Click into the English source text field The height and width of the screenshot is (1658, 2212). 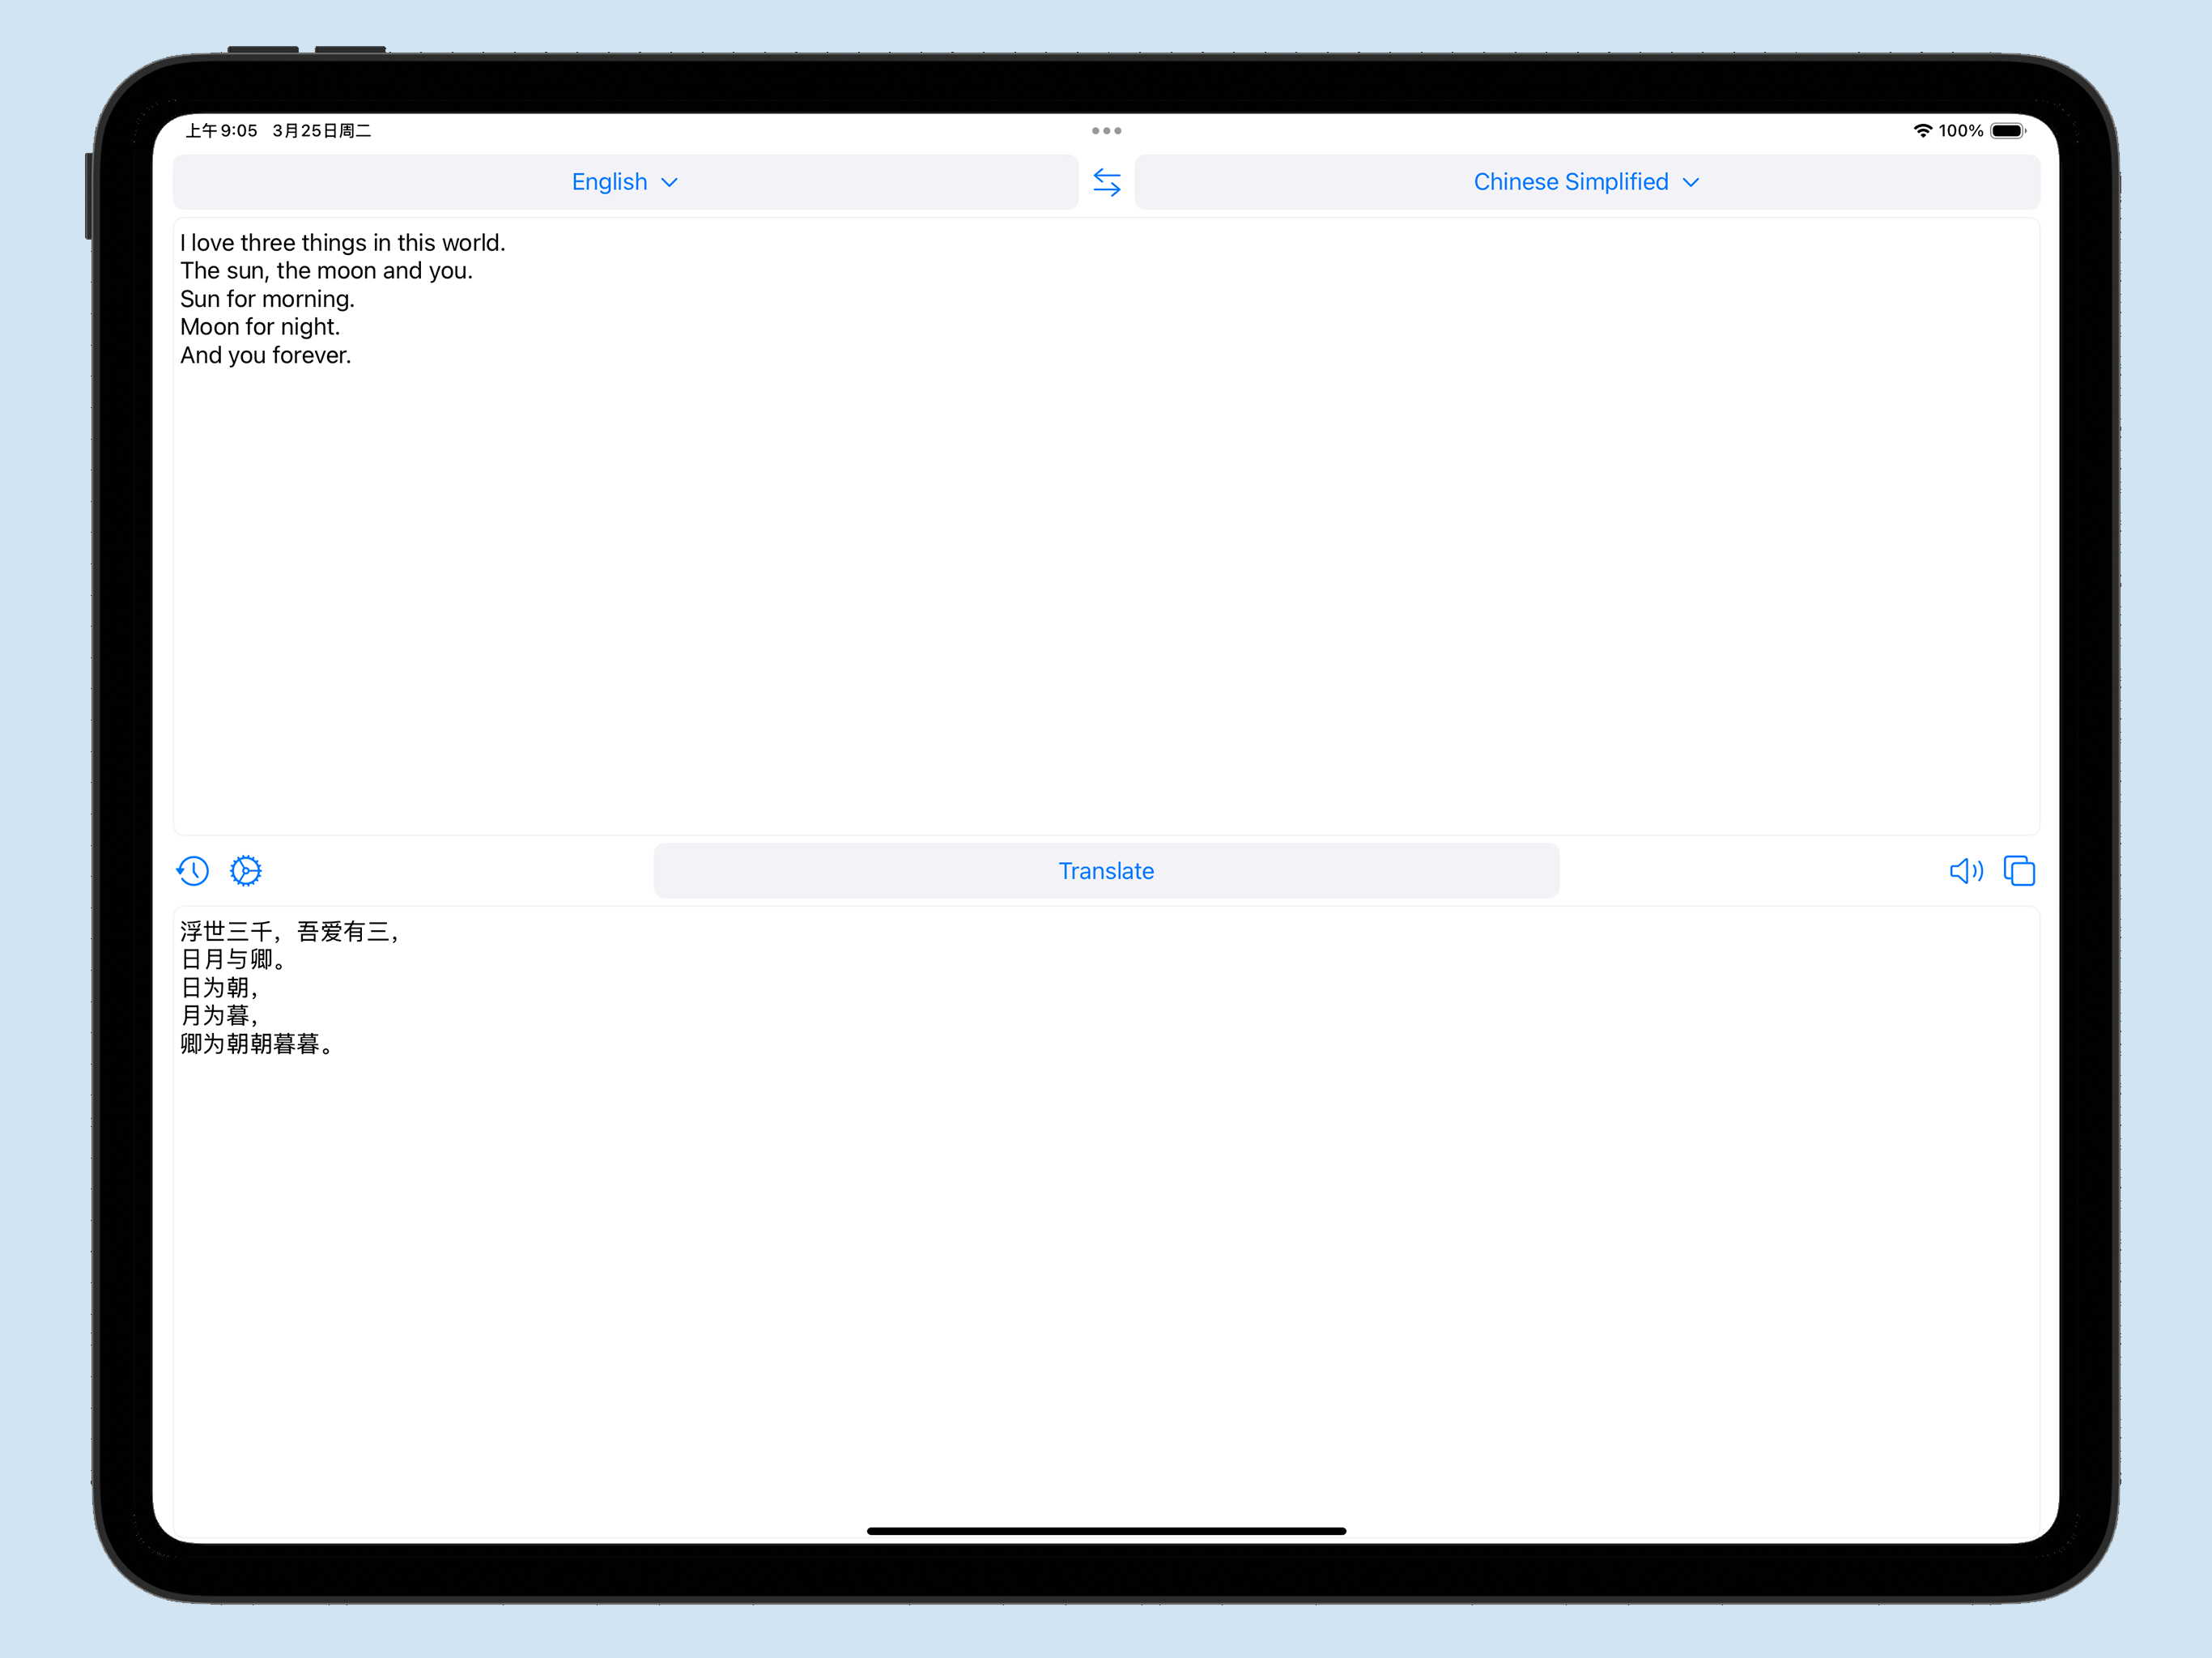[1106, 526]
